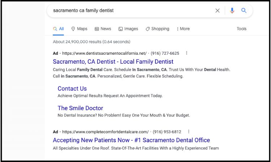The height and width of the screenshot is (162, 271).
Task: Switch to the News tab
Action: pyautogui.click(x=103, y=29)
